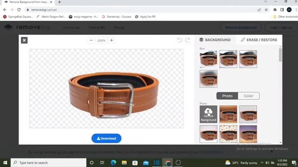Zoom in with the plus button
This screenshot has width=298, height=167.
click(x=112, y=40)
